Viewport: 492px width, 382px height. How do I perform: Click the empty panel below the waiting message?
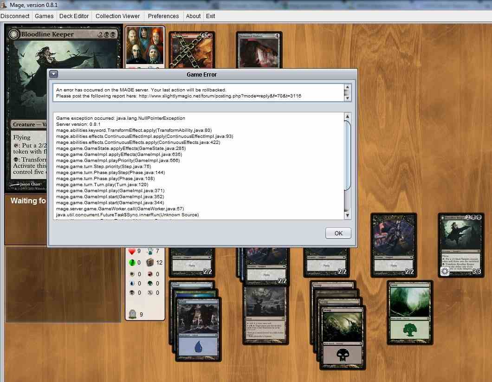coord(63,285)
